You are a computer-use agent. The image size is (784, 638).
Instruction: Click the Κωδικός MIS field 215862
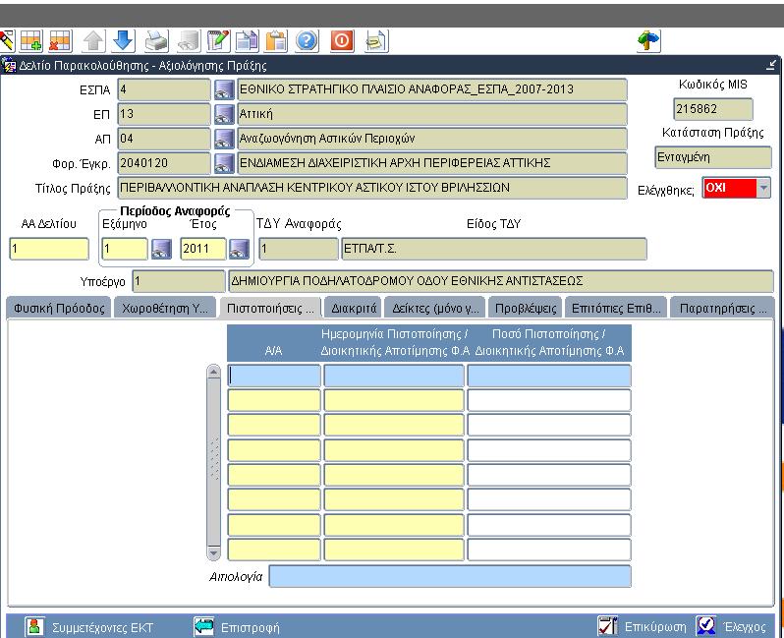(713, 109)
